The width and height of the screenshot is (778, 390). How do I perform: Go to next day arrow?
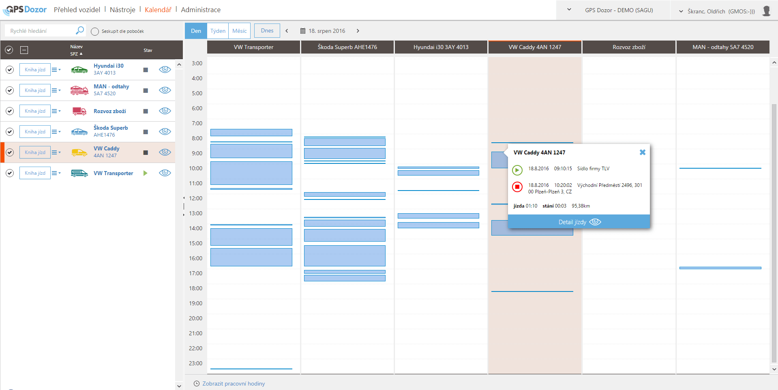(358, 31)
